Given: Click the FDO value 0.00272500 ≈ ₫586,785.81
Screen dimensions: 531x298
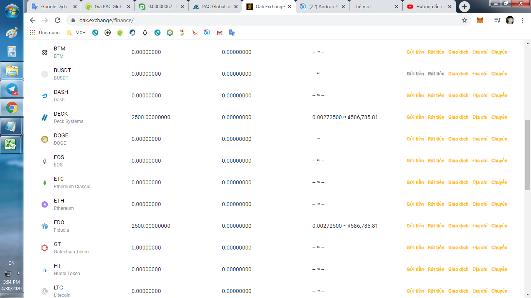Looking at the screenshot, I should [x=345, y=226].
